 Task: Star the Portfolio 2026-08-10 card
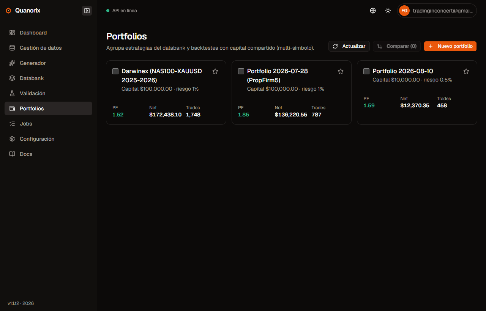click(x=466, y=71)
